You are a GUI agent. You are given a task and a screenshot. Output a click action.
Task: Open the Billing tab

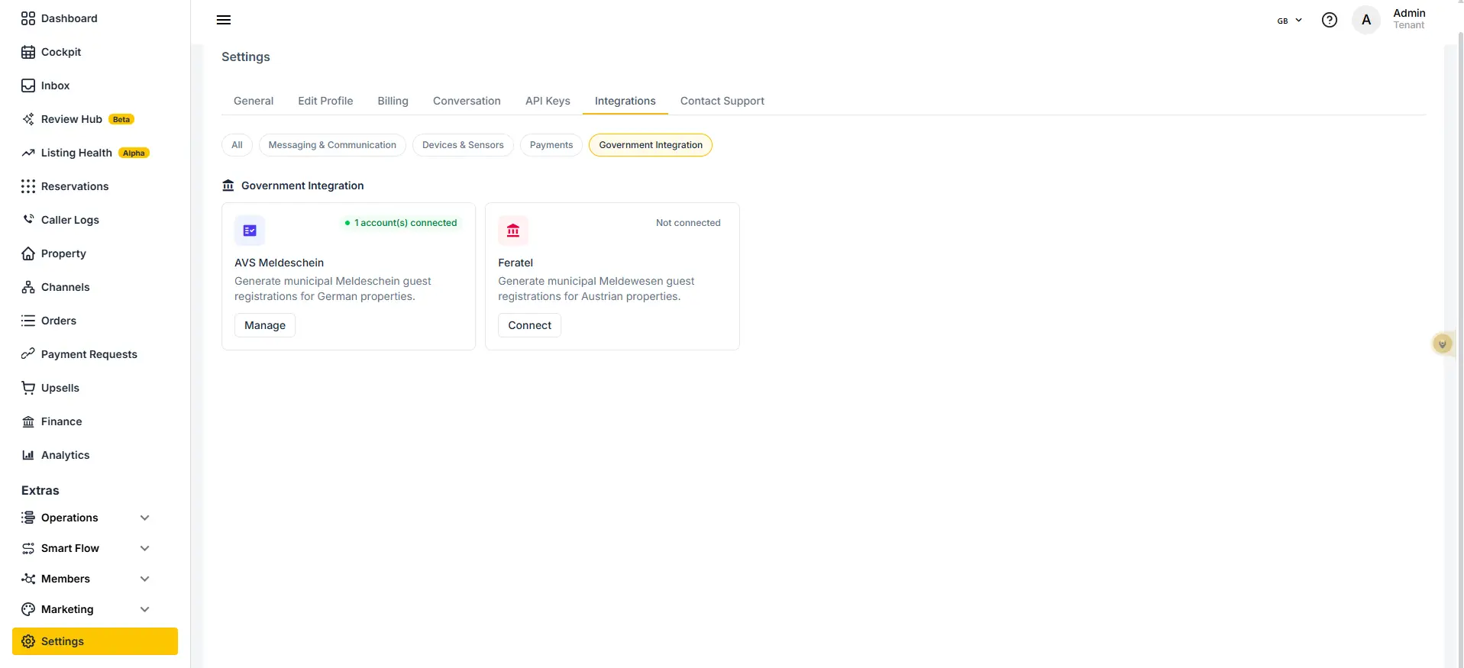point(393,101)
